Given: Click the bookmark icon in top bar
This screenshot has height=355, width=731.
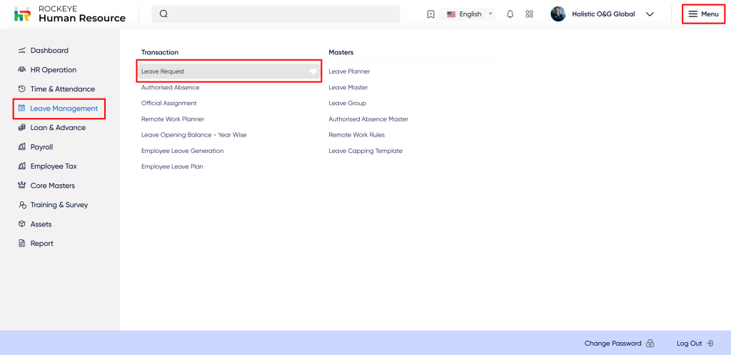Looking at the screenshot, I should click(430, 14).
